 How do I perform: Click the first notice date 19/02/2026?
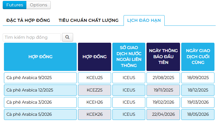[x=163, y=102]
